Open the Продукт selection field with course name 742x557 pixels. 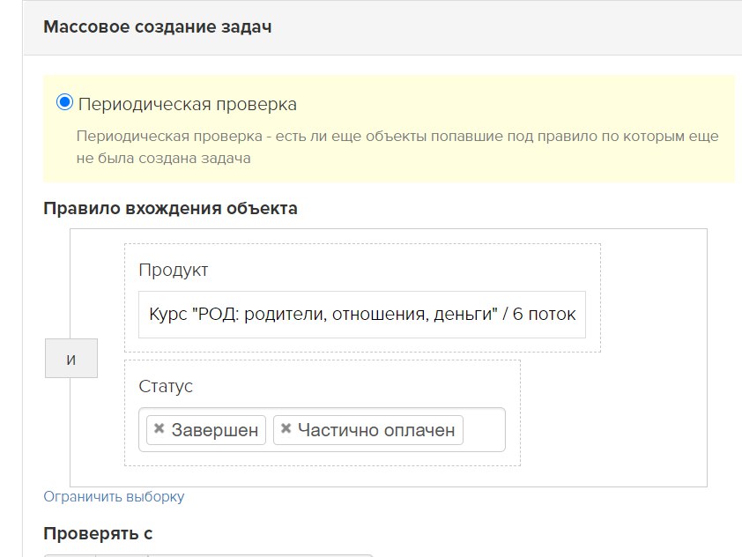(362, 315)
